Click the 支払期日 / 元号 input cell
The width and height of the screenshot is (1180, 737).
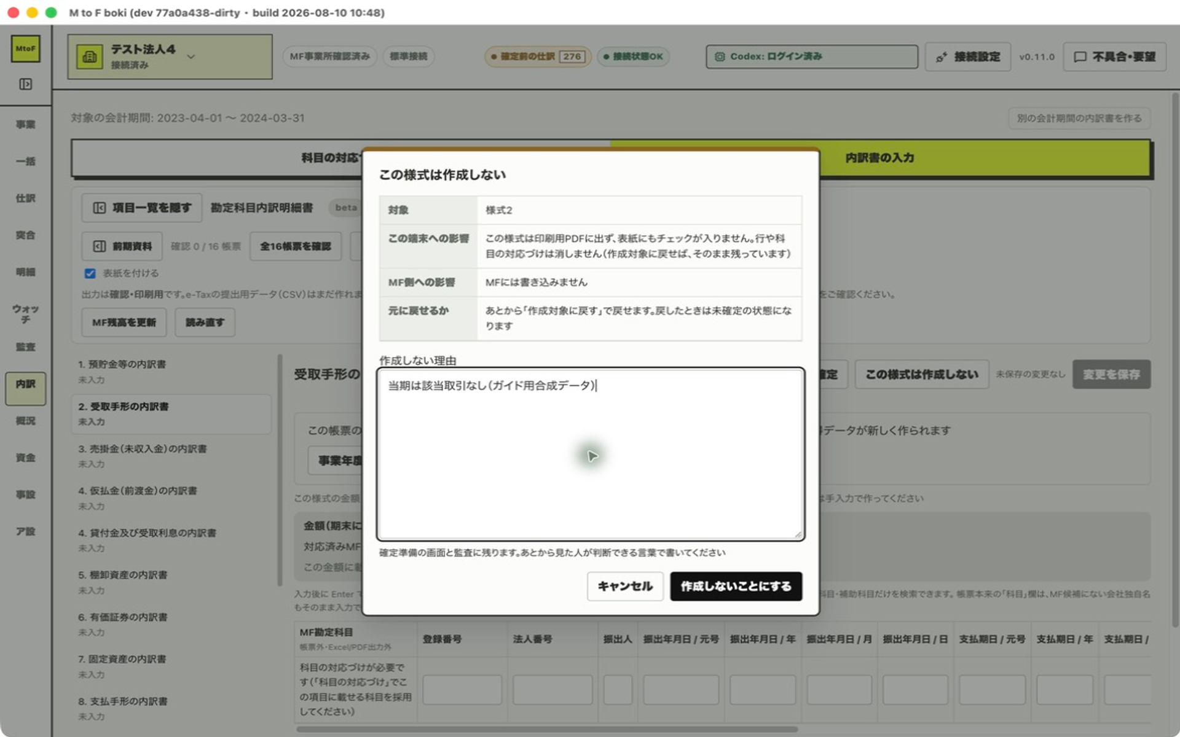[x=992, y=690]
